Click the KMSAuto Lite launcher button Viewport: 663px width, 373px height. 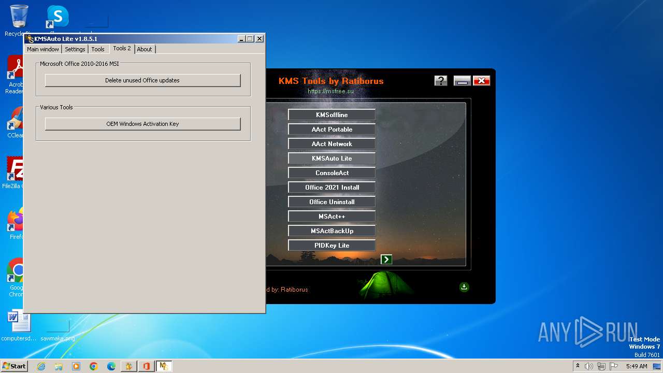click(x=331, y=159)
